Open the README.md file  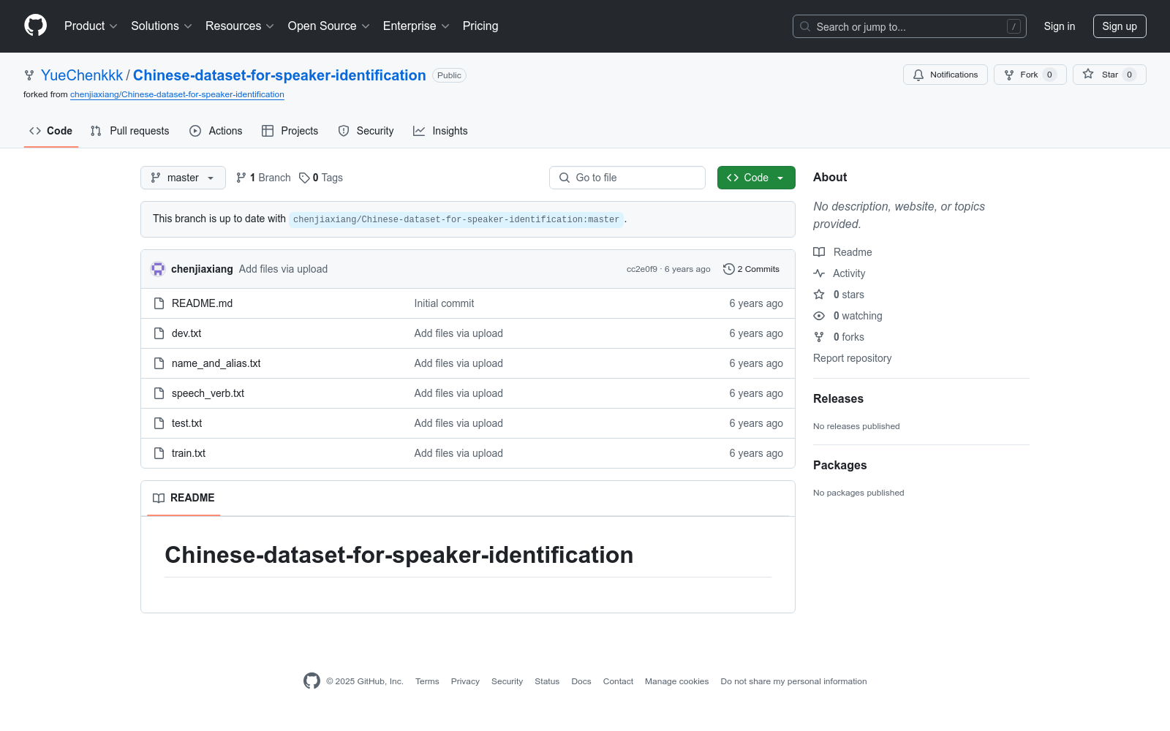coord(202,303)
